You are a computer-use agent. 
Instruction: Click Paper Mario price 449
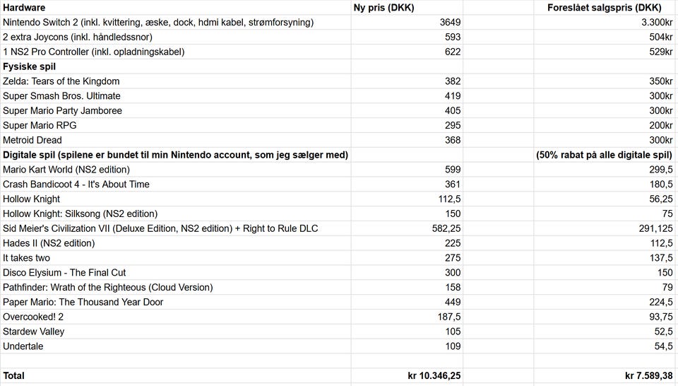[407, 302]
